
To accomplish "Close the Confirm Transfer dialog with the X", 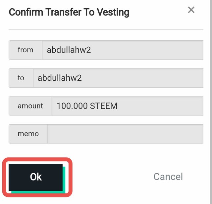I will tap(191, 10).
